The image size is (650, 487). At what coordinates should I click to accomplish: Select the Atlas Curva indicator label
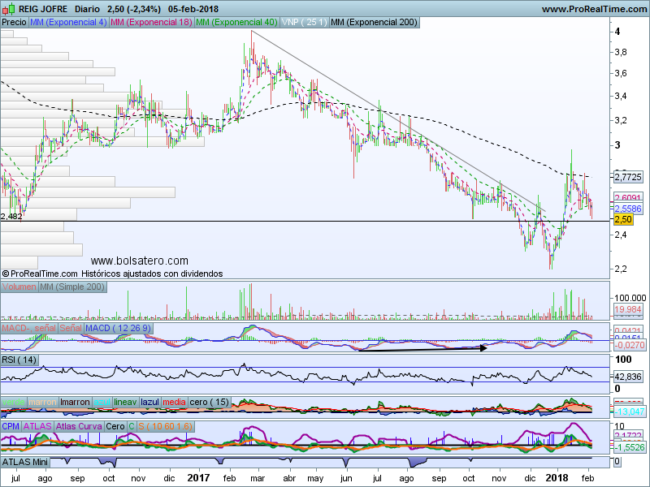click(x=79, y=425)
